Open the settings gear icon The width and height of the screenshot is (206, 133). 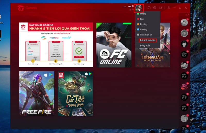[x=169, y=8]
